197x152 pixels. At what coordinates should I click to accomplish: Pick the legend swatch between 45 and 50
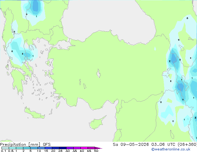91,148
